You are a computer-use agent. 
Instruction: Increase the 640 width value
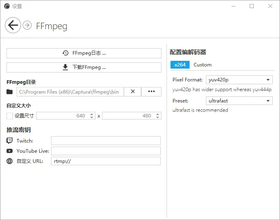[91, 114]
